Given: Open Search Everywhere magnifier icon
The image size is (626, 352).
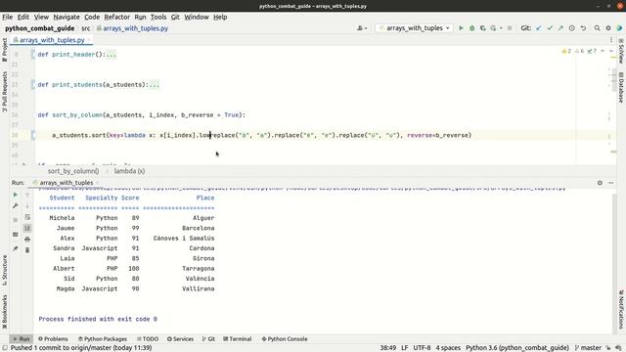Looking at the screenshot, I should 598,28.
